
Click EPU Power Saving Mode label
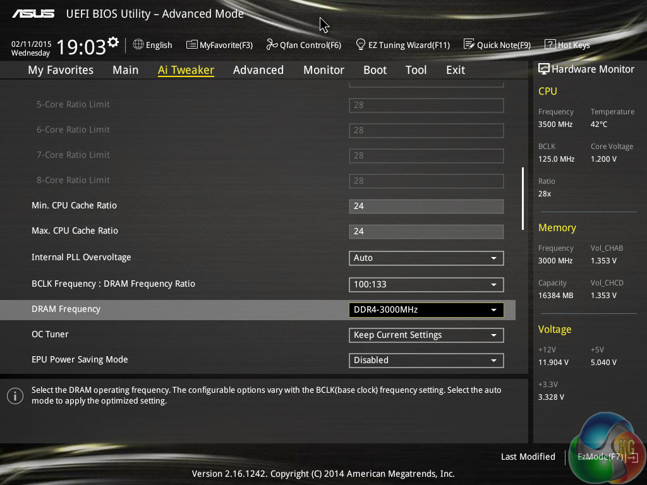click(x=80, y=359)
